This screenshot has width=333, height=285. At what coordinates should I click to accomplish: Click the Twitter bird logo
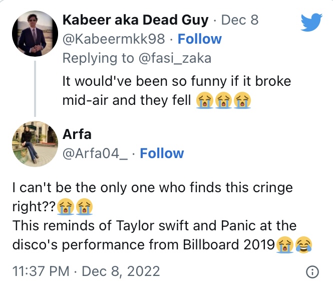click(312, 23)
